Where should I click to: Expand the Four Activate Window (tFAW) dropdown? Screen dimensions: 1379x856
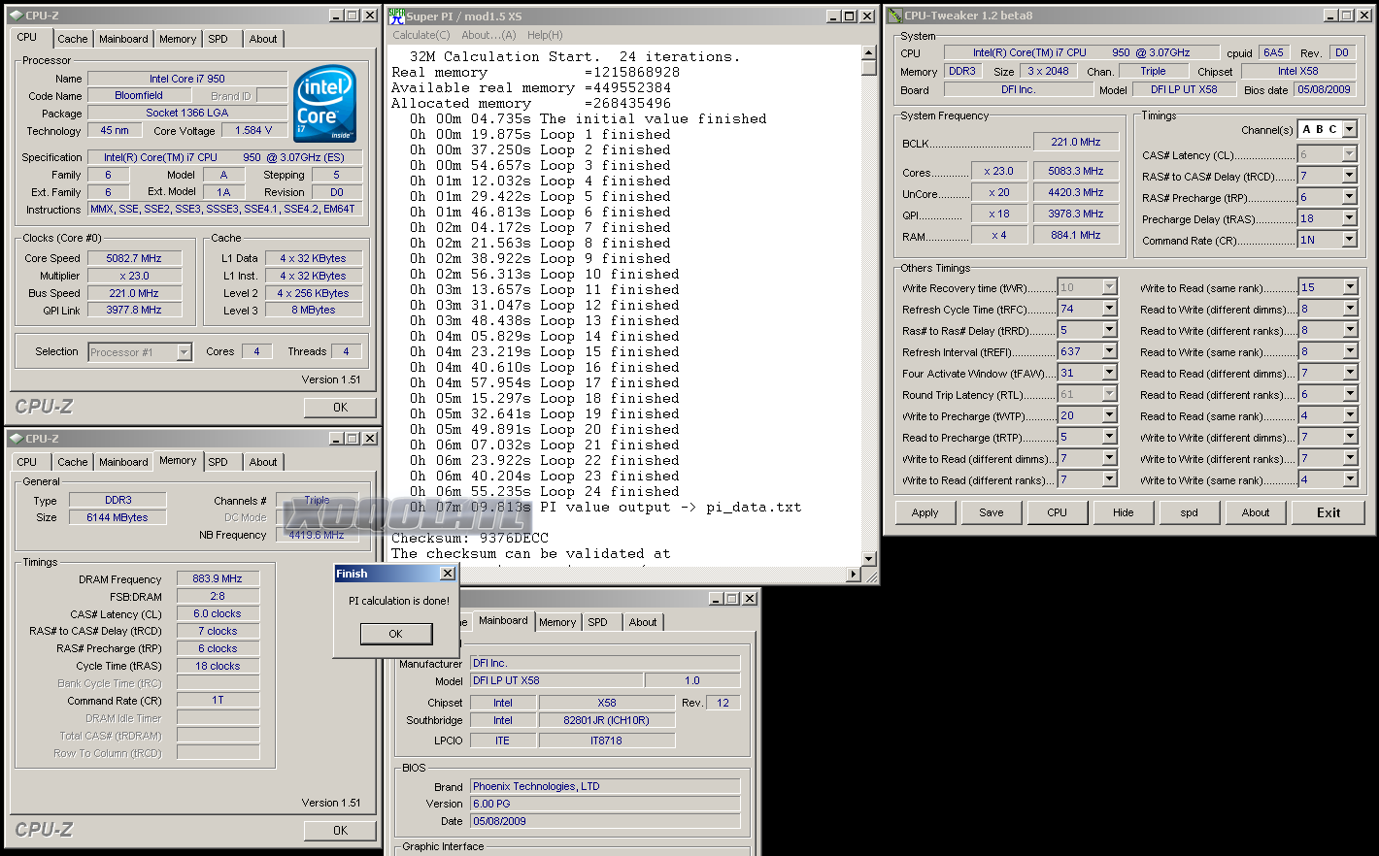[x=1109, y=373]
